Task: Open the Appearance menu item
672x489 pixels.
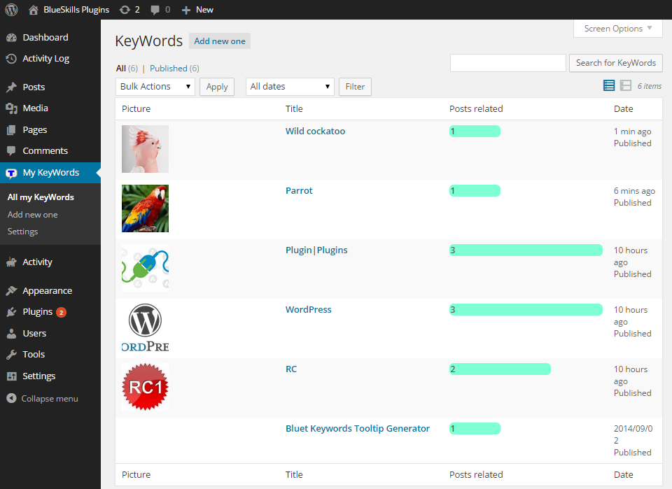Action: coord(47,291)
